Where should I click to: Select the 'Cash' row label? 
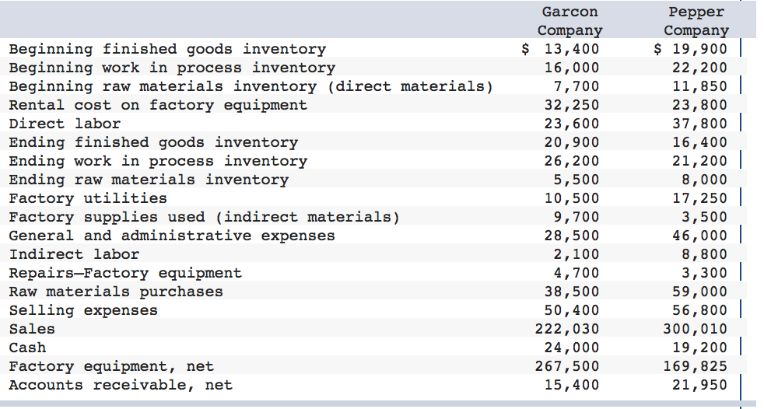pos(27,348)
